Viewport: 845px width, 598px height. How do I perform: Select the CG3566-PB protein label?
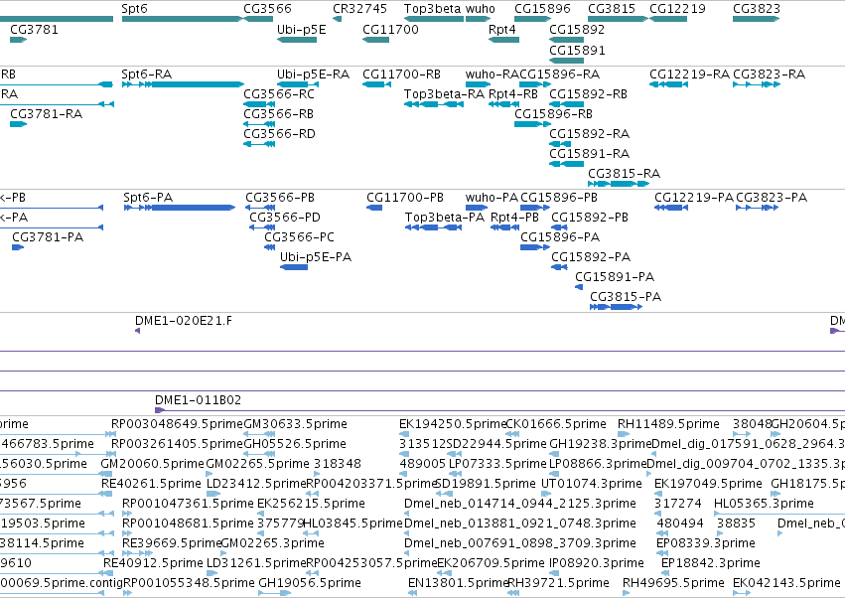[280, 198]
